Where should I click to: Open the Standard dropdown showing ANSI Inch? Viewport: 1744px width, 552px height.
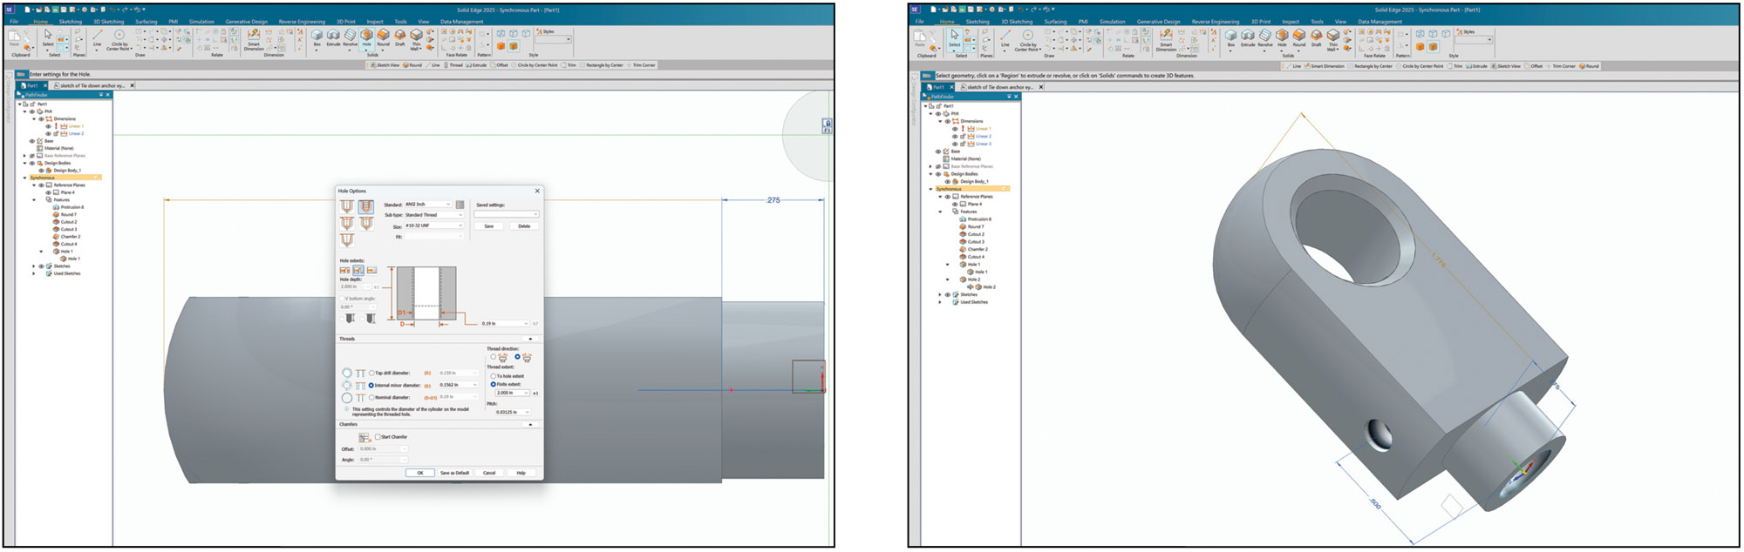click(x=427, y=205)
